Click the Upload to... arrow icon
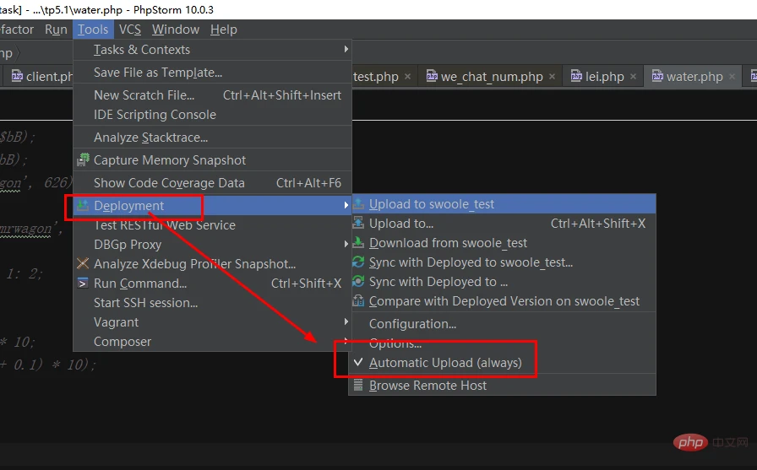Screen dimensions: 757x470 tap(358, 224)
